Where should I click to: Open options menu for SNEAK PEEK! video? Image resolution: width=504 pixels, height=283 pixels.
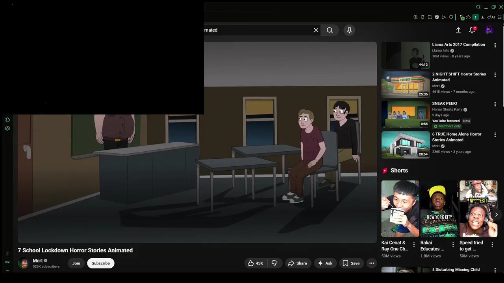point(495,104)
